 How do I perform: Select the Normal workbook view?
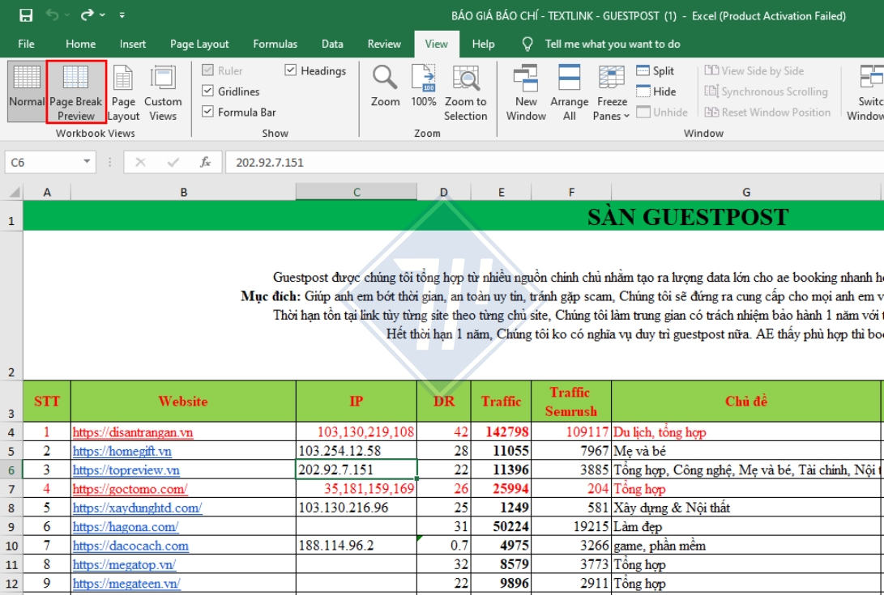[x=27, y=91]
